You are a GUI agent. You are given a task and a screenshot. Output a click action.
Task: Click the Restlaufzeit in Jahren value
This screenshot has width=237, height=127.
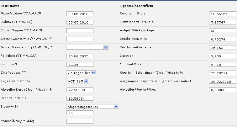point(222,48)
